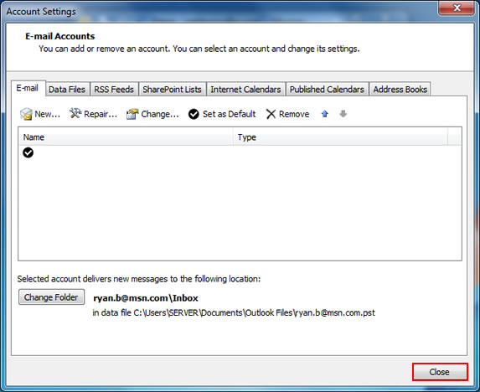Screen dimensions: 480x392
Task: Open the RSS Feeds tab
Action: pos(114,90)
